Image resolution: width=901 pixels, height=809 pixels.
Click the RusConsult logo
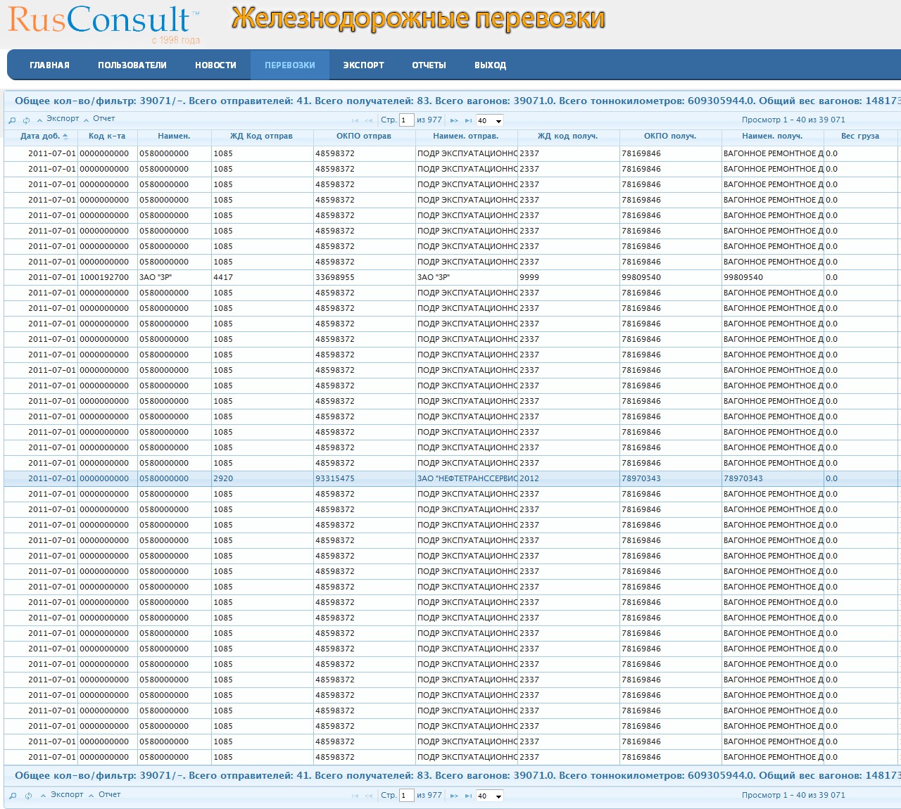tap(104, 24)
